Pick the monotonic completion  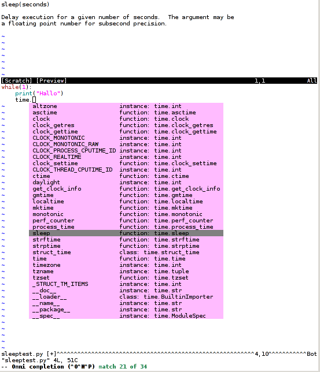(126, 214)
